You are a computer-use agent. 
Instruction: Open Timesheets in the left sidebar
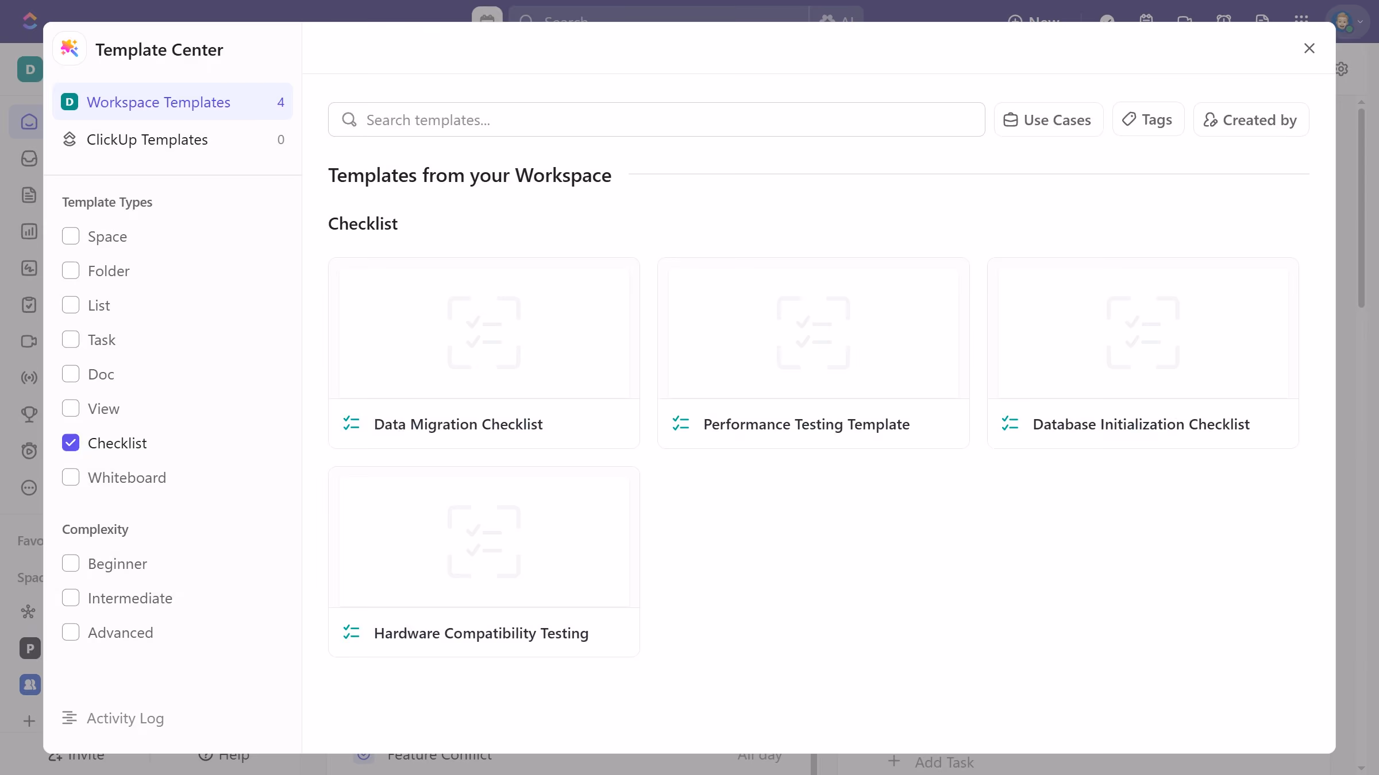[x=29, y=451]
